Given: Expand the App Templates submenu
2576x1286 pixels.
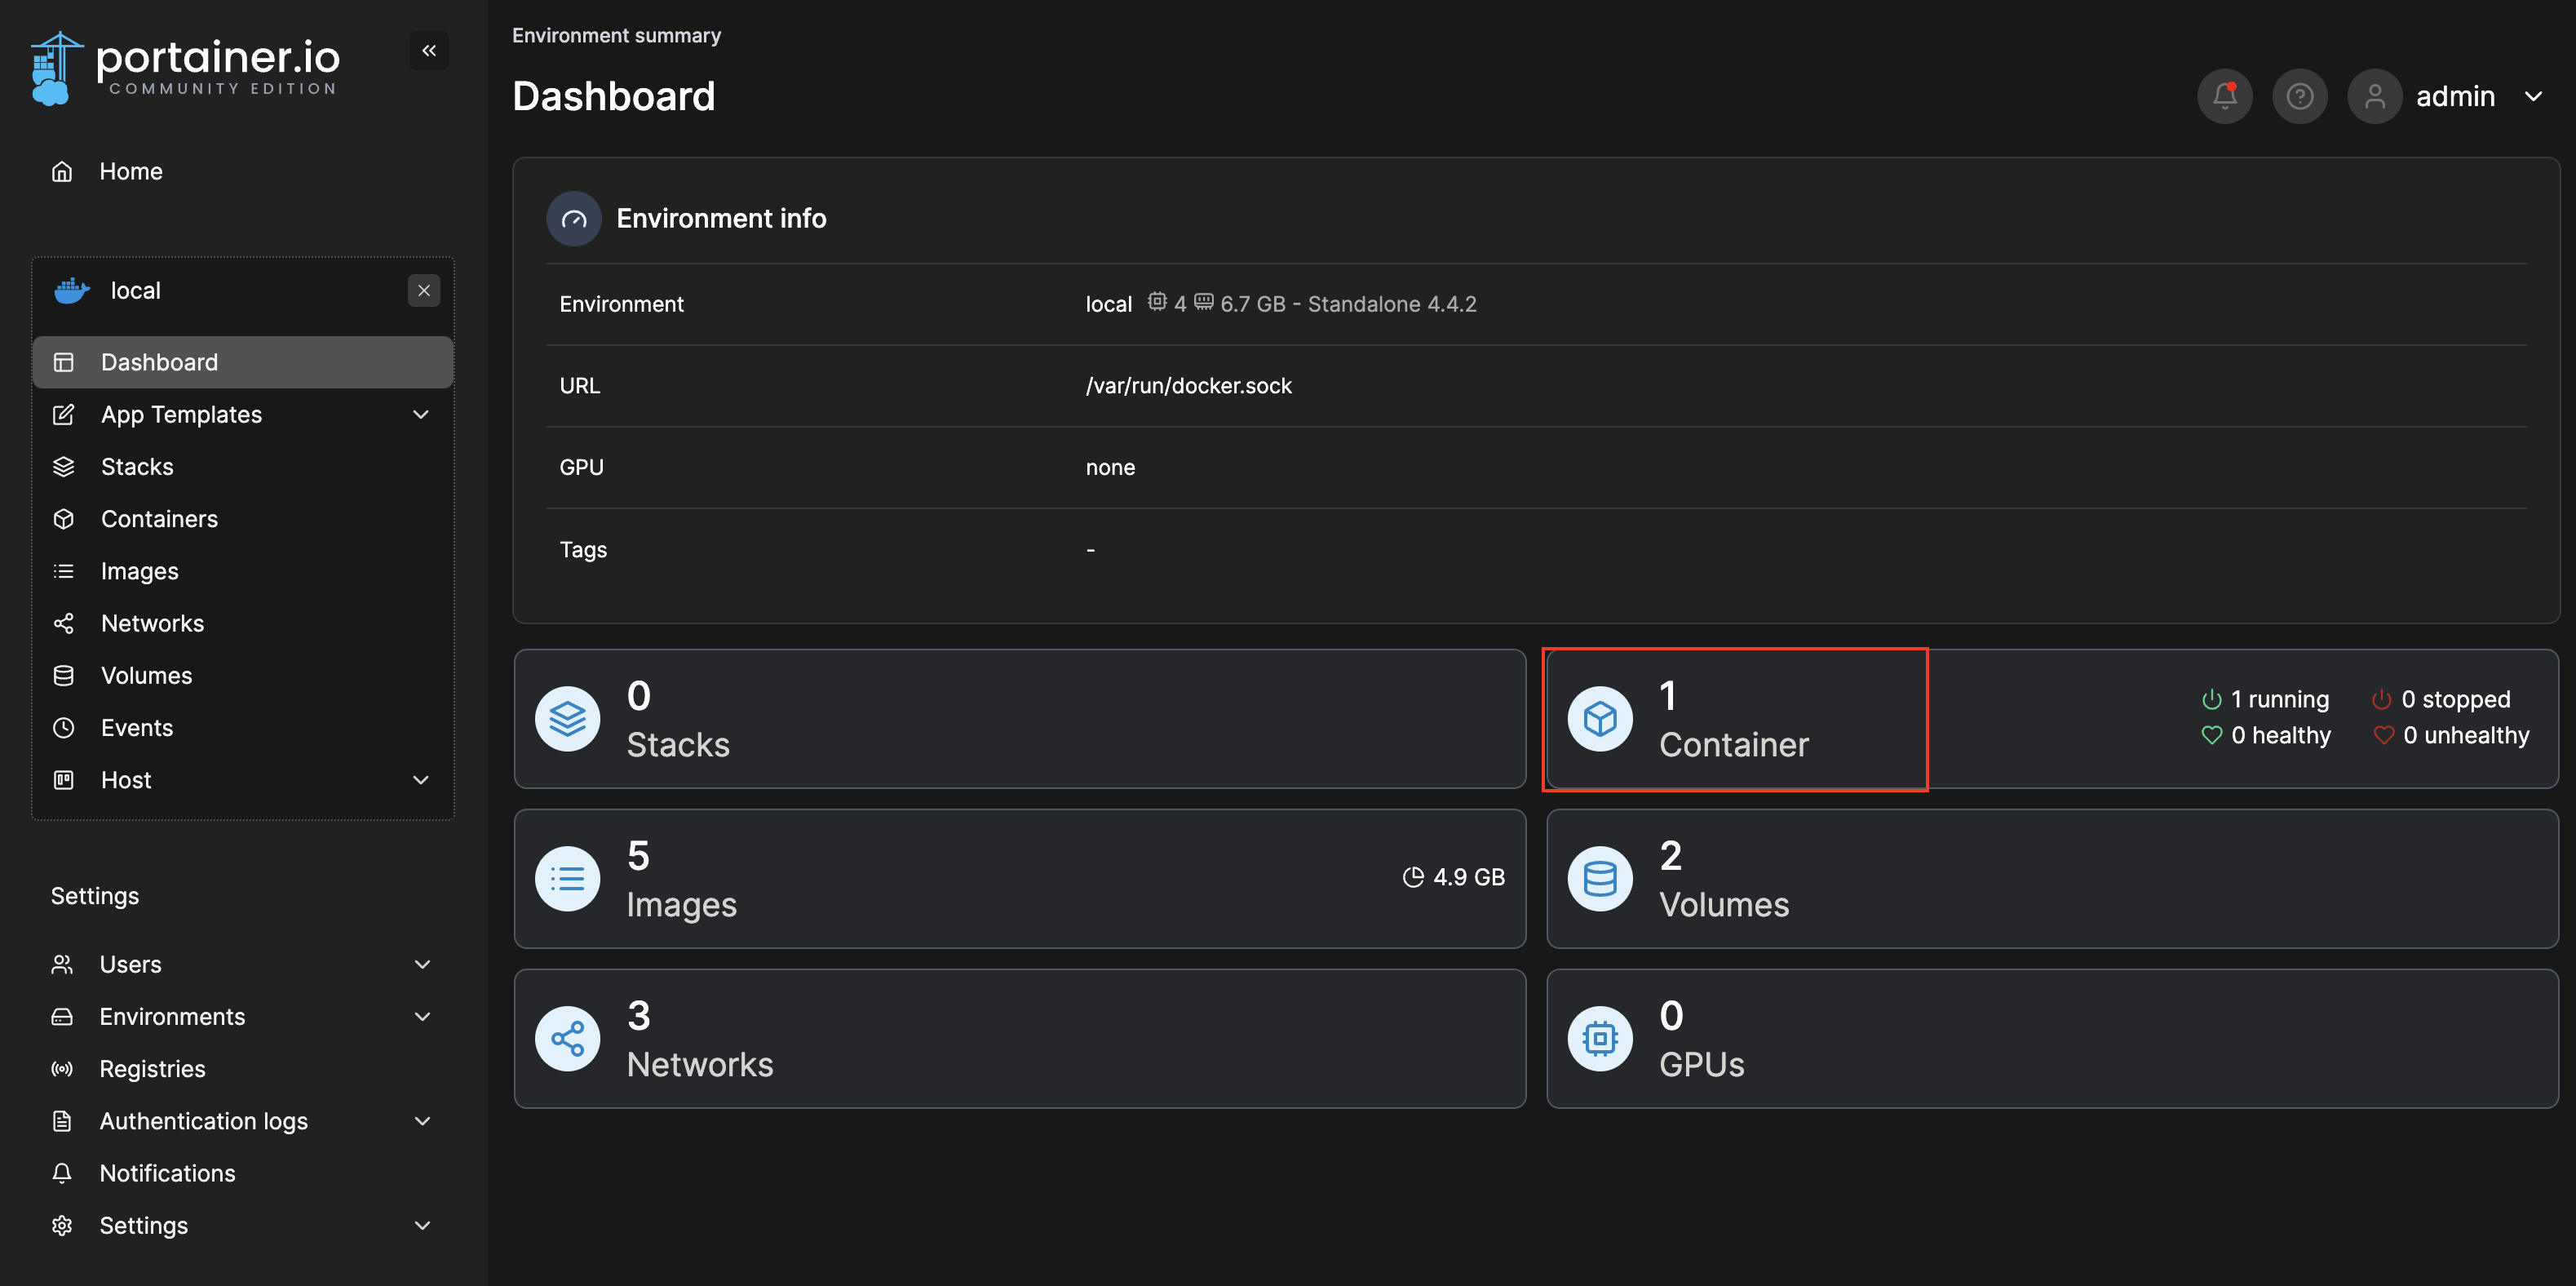Looking at the screenshot, I should coord(421,415).
